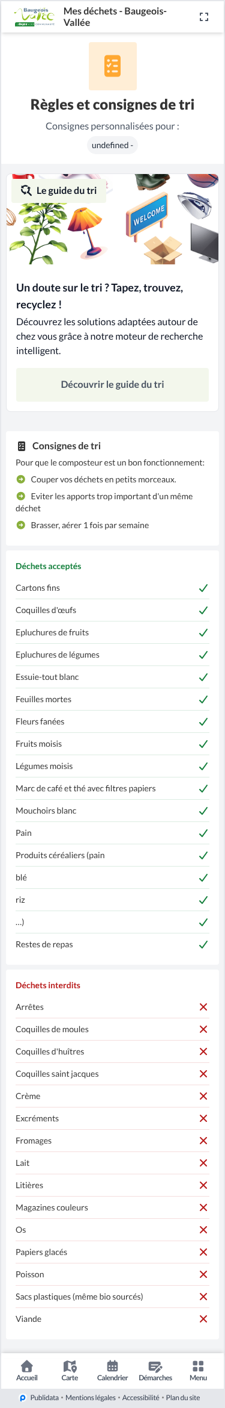
Task: Click the Consignes de tri heading icon
Action: (22, 446)
